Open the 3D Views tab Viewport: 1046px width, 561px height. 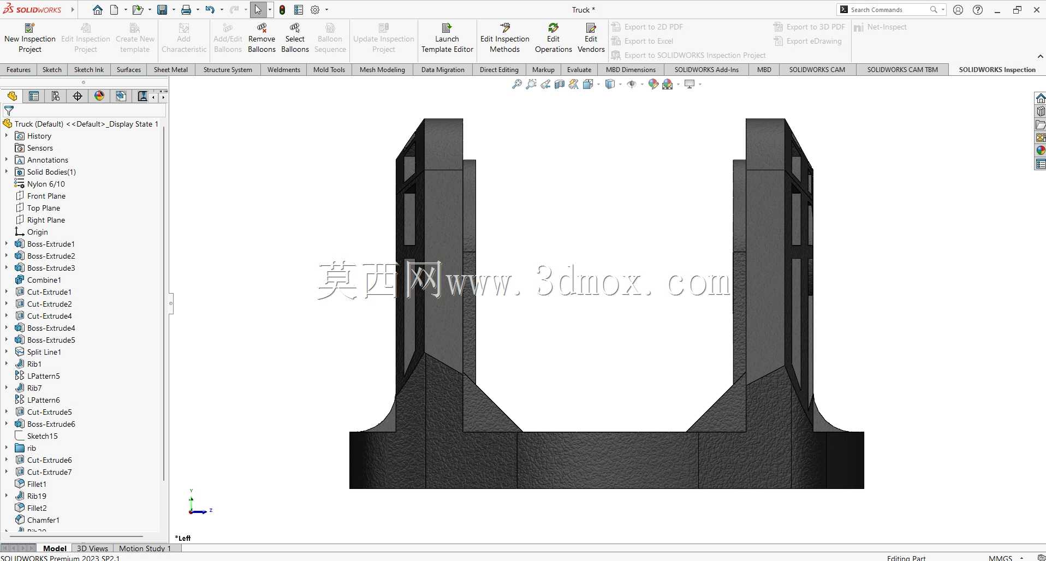[x=92, y=548]
